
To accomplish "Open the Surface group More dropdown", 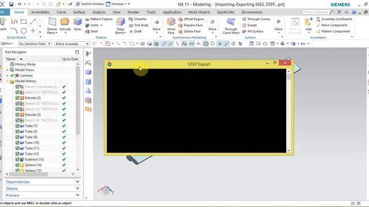I will 278,25.
